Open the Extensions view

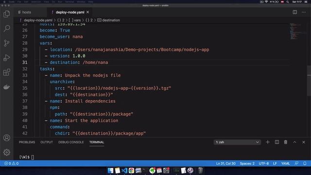coord(6,72)
